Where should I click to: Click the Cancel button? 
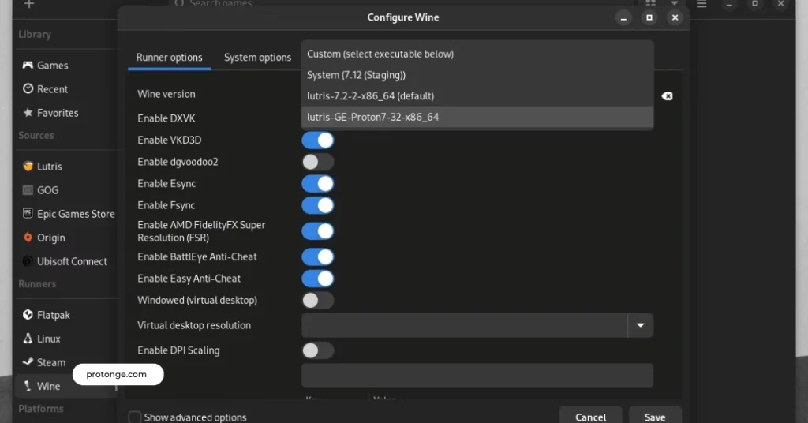590,416
